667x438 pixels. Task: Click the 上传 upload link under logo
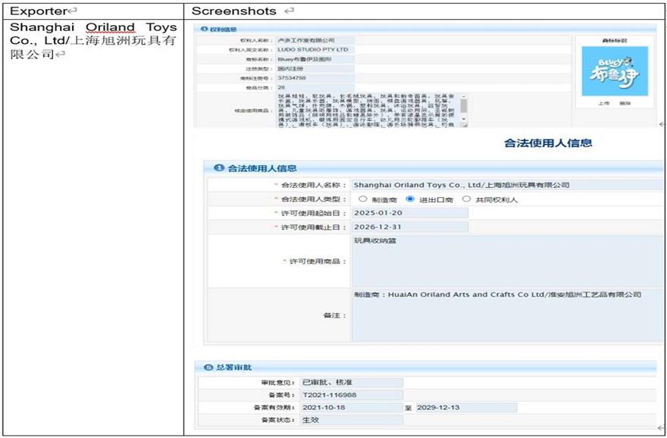pyautogui.click(x=604, y=103)
